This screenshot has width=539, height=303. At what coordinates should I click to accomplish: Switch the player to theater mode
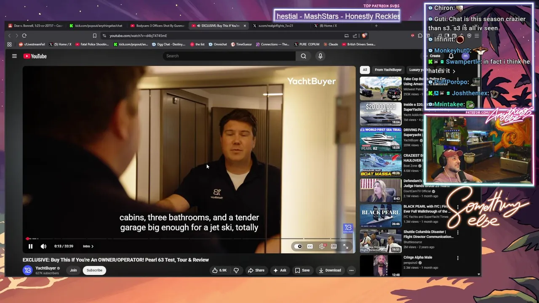pyautogui.click(x=334, y=246)
